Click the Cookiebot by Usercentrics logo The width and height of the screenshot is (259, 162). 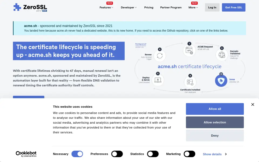tap(26, 154)
